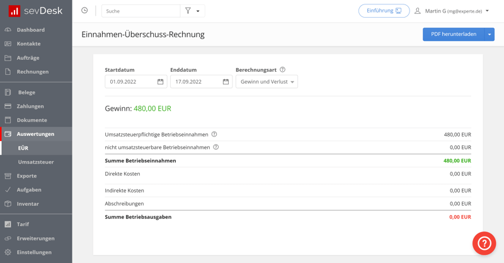Open Einstellungen in the sidebar
This screenshot has height=263, width=504.
[x=34, y=252]
